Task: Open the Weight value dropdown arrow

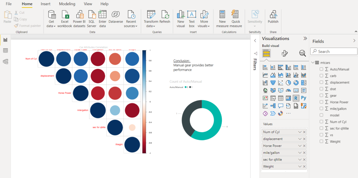Action: (x=300, y=166)
